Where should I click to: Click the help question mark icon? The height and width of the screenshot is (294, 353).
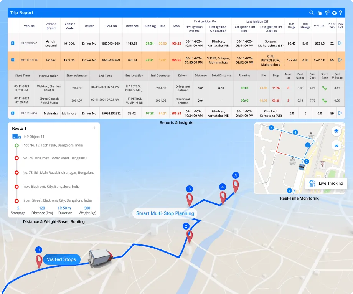(x=340, y=13)
